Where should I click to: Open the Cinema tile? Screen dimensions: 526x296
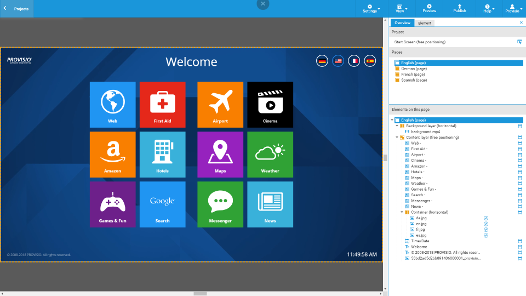pos(270,104)
